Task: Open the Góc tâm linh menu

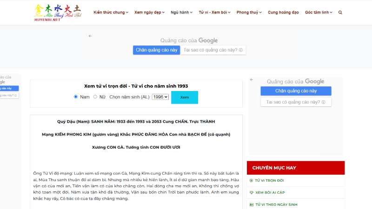Action: [x=319, y=13]
